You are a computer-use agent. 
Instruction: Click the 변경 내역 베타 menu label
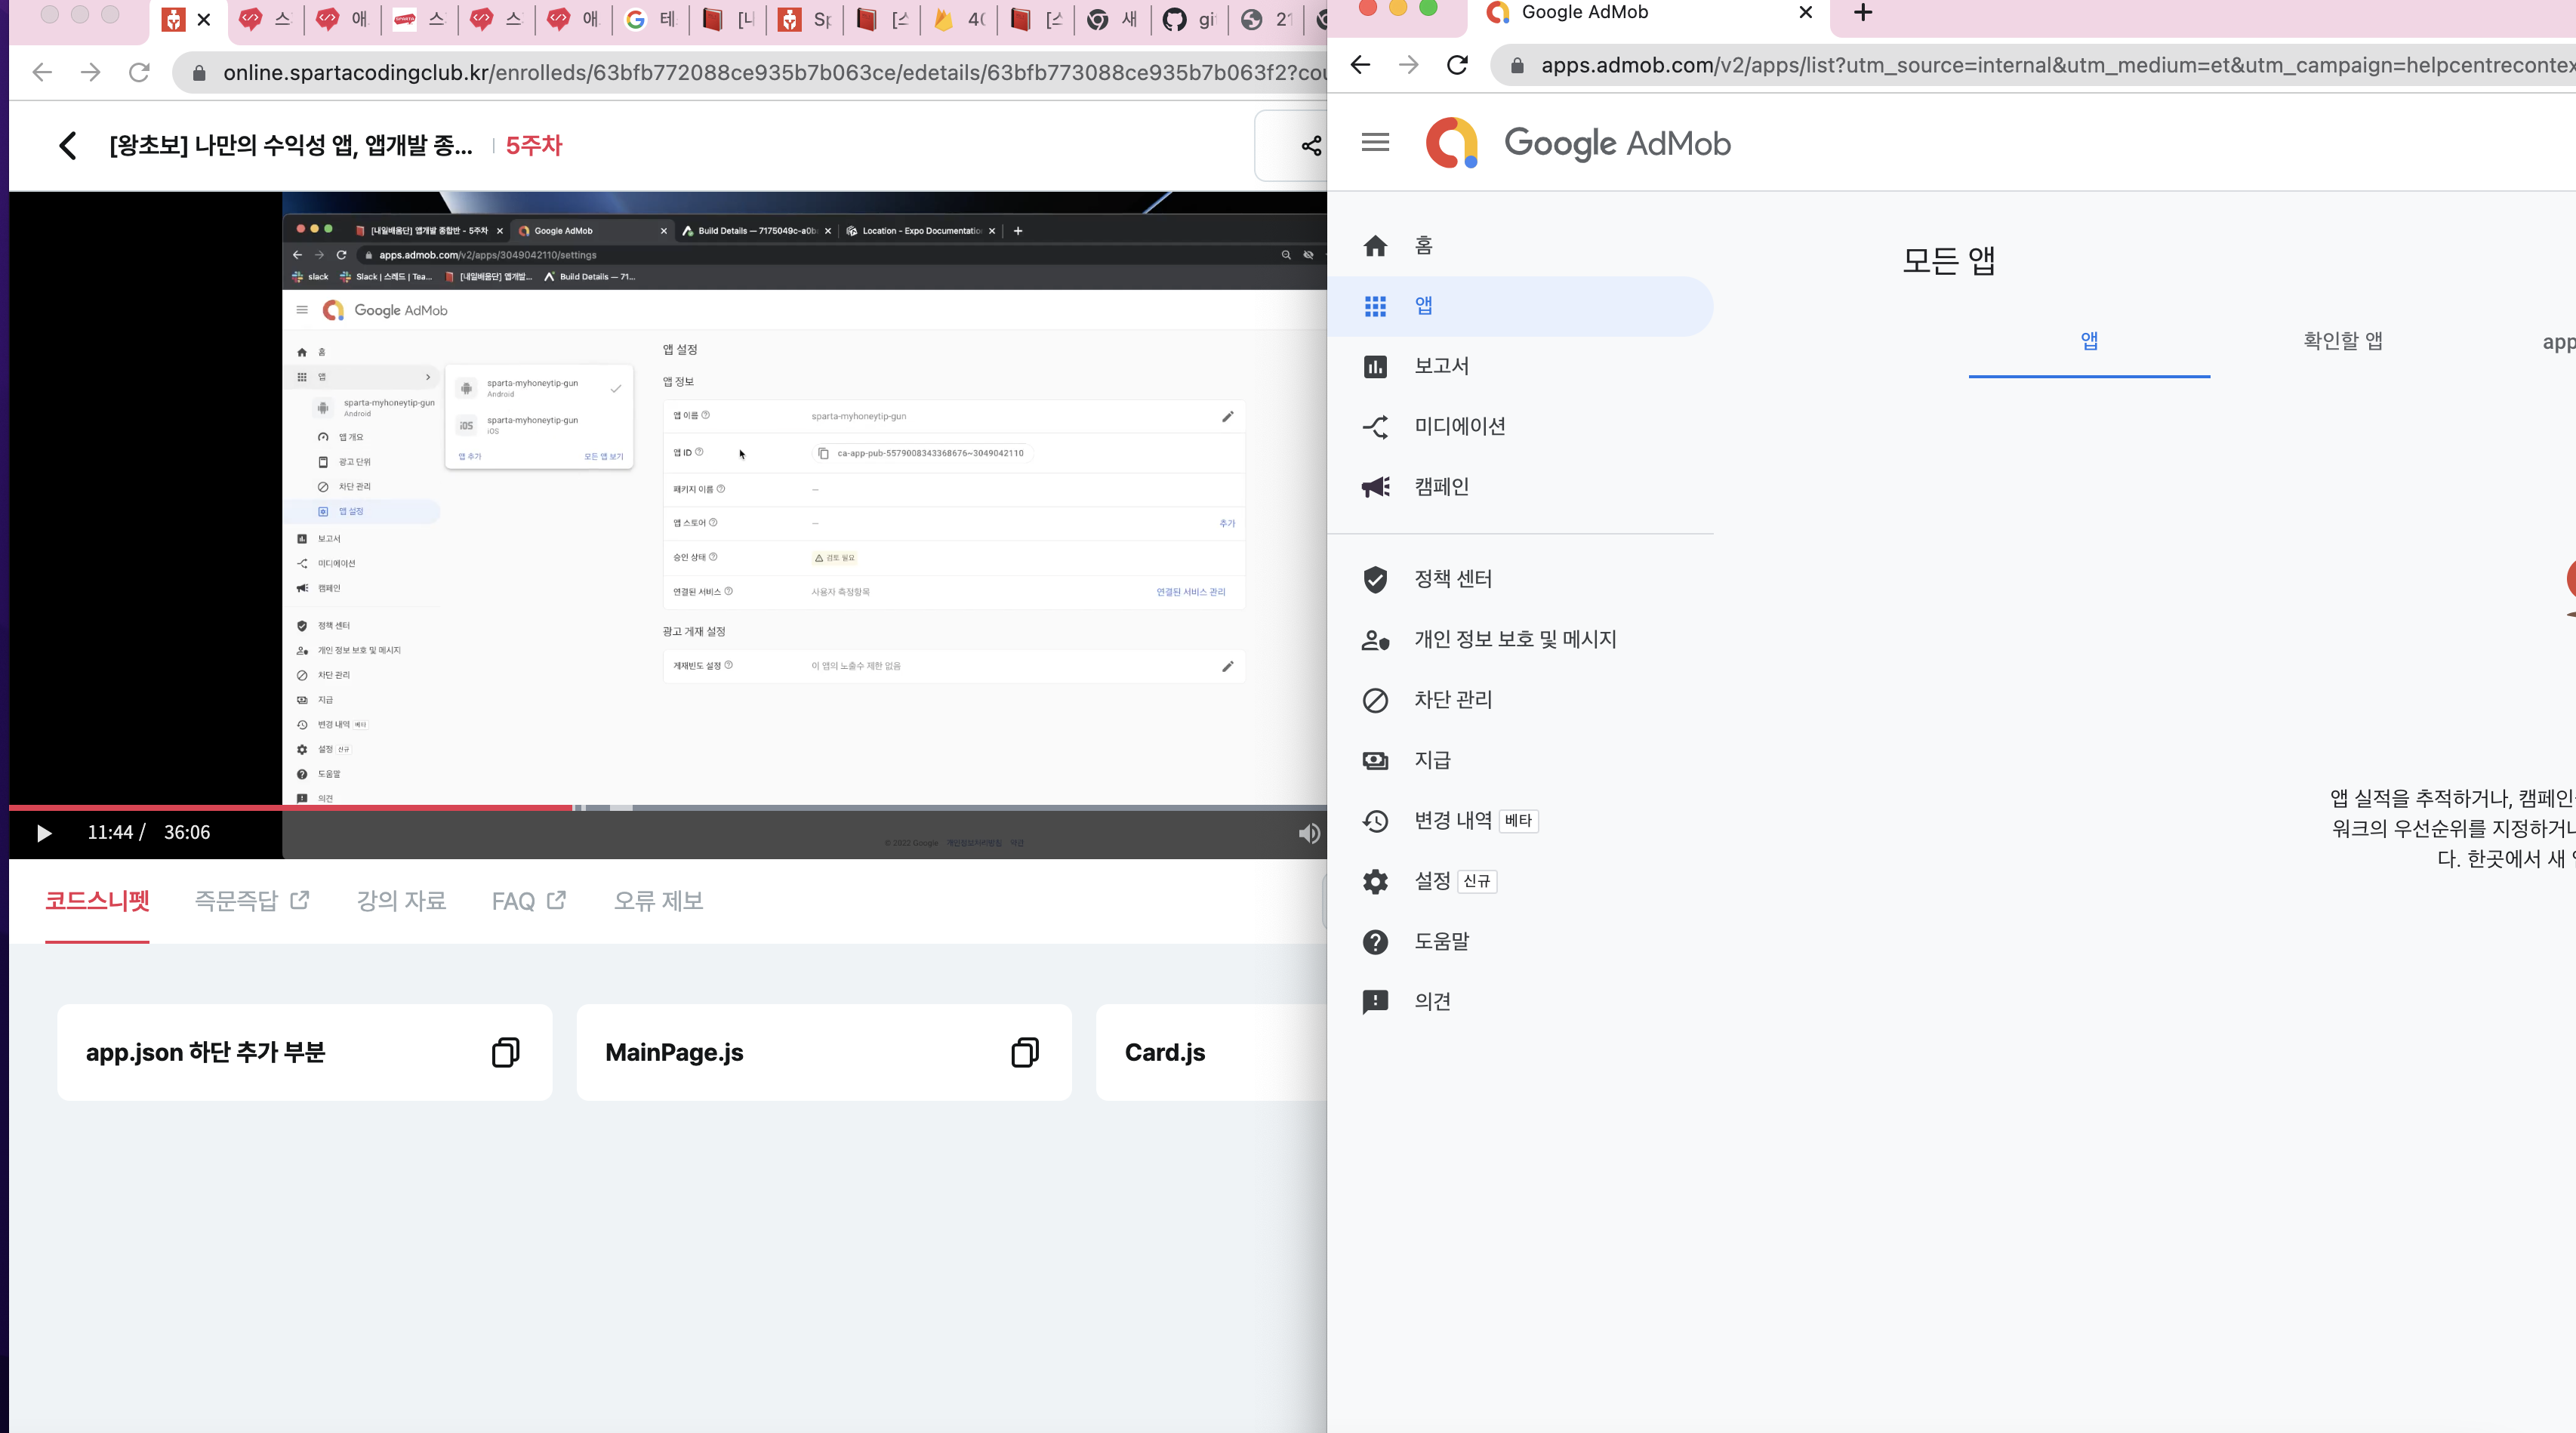[1475, 821]
